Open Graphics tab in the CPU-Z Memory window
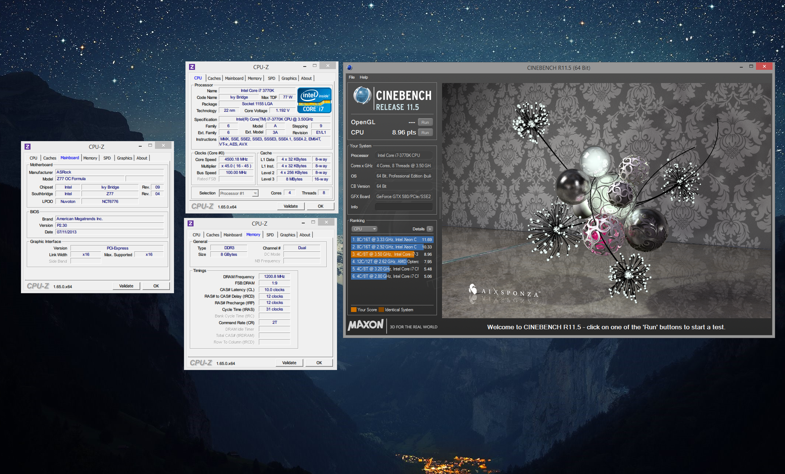Image resolution: width=785 pixels, height=474 pixels. coord(288,235)
